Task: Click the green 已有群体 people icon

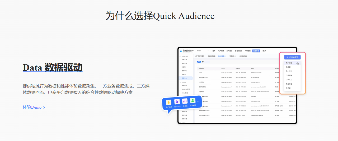Action: click(193, 100)
